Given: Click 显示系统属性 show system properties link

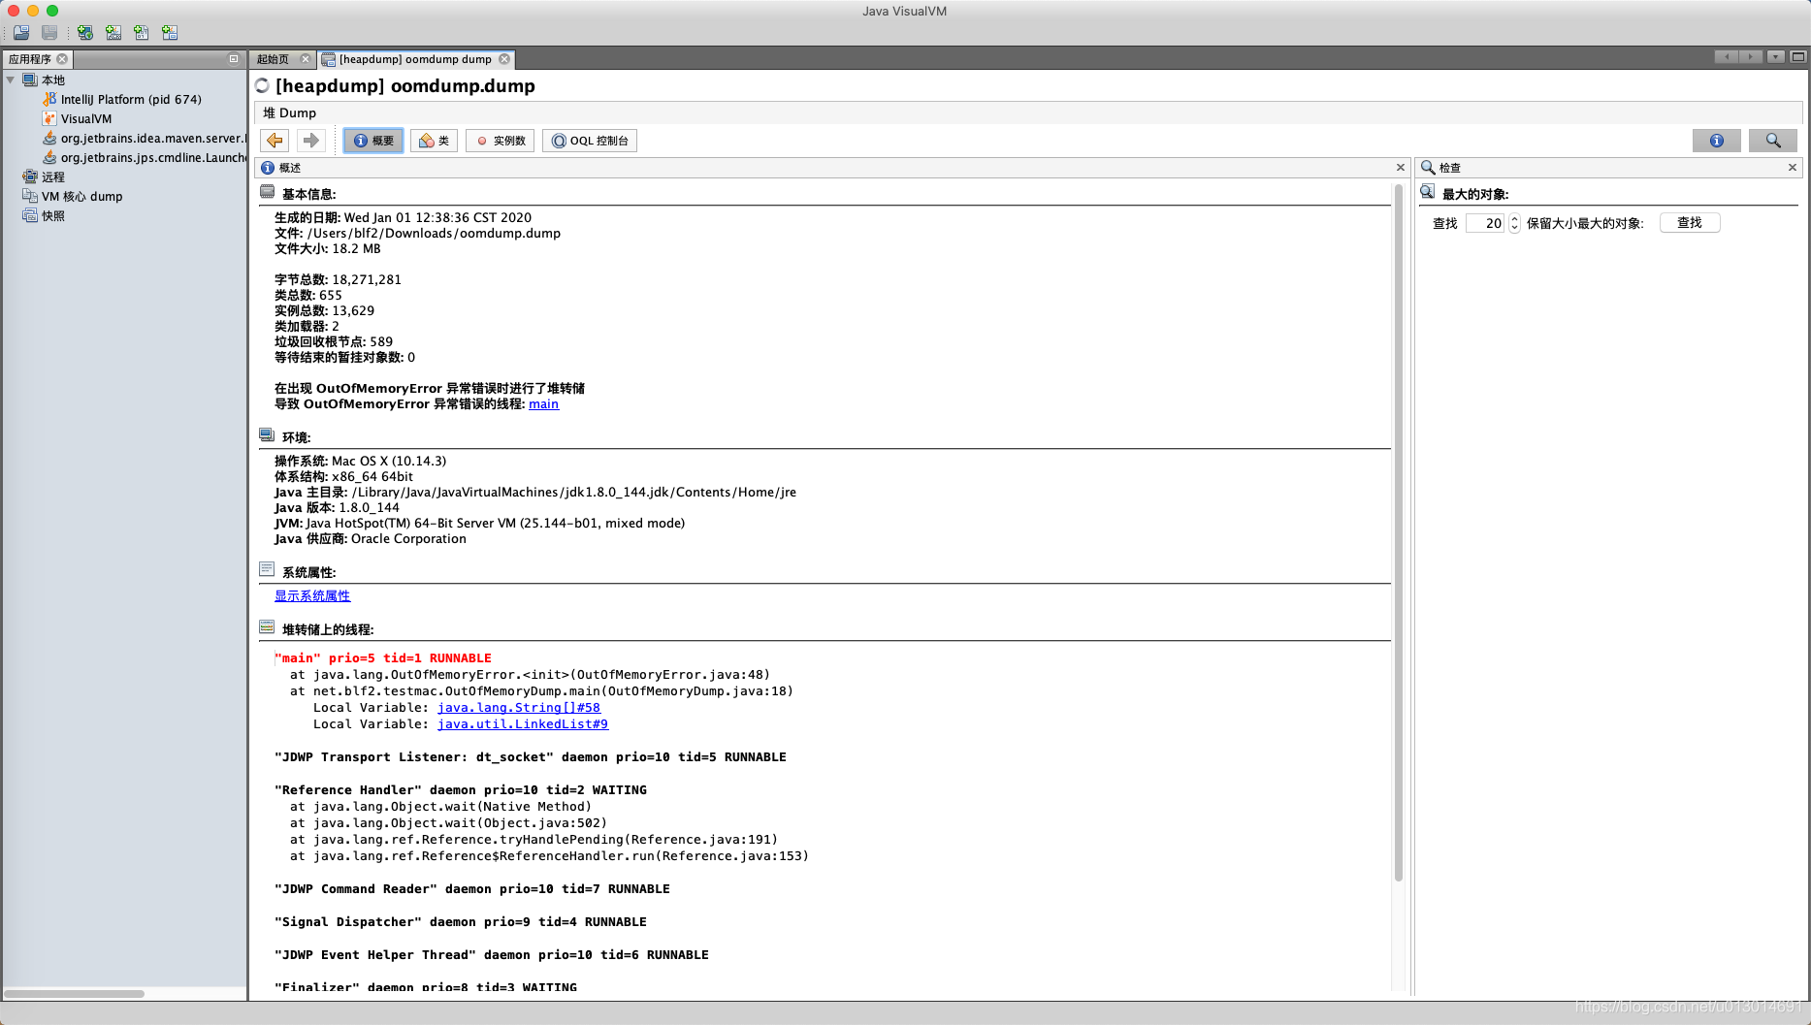Looking at the screenshot, I should pyautogui.click(x=312, y=595).
